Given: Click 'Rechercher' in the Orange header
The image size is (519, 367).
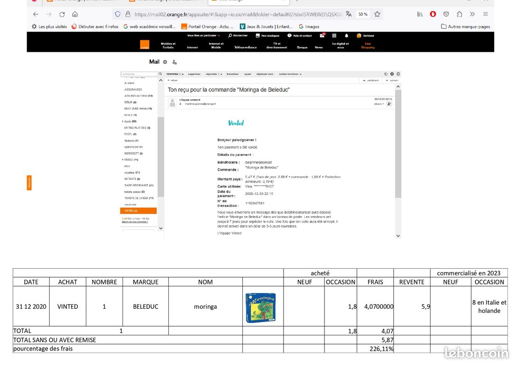Looking at the screenshot, I should point(238,35).
